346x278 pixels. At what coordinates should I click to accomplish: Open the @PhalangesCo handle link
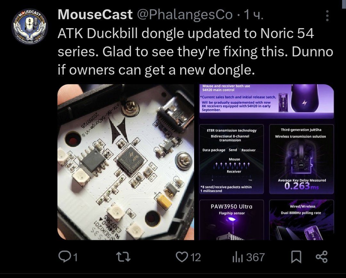(x=185, y=15)
